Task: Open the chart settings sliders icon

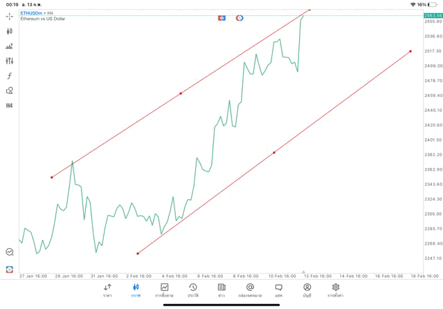Action: [x=9, y=61]
